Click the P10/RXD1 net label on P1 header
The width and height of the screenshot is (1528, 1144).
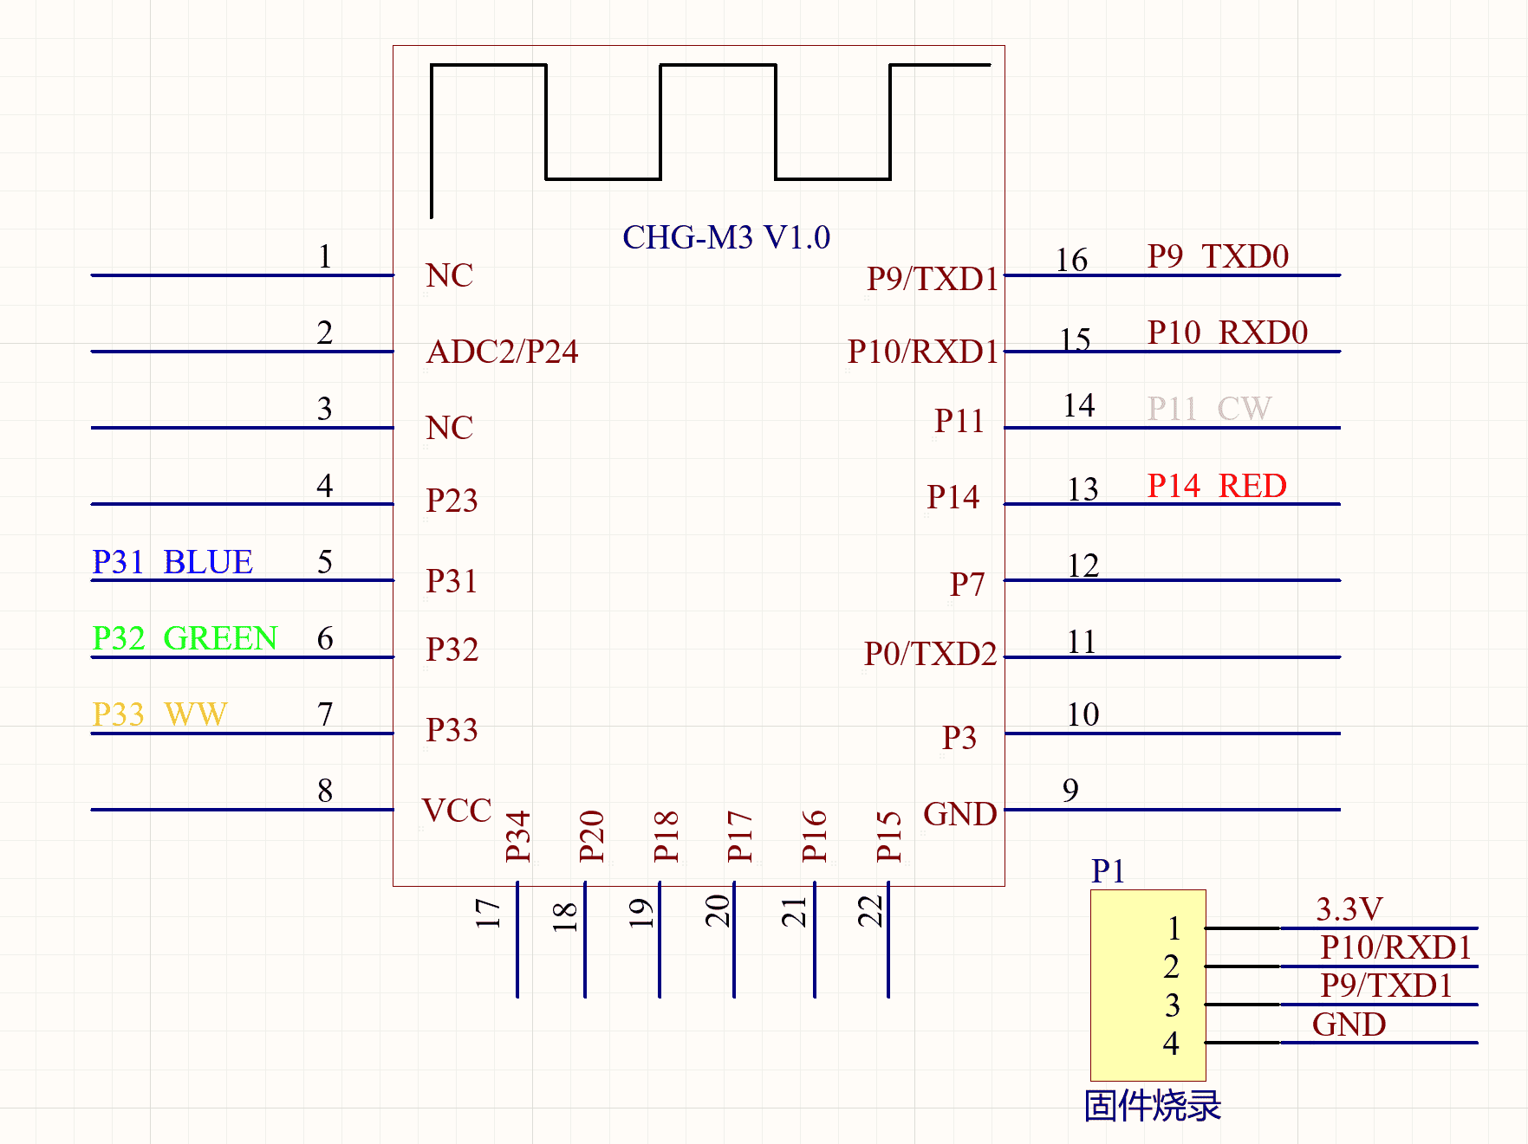click(1395, 947)
